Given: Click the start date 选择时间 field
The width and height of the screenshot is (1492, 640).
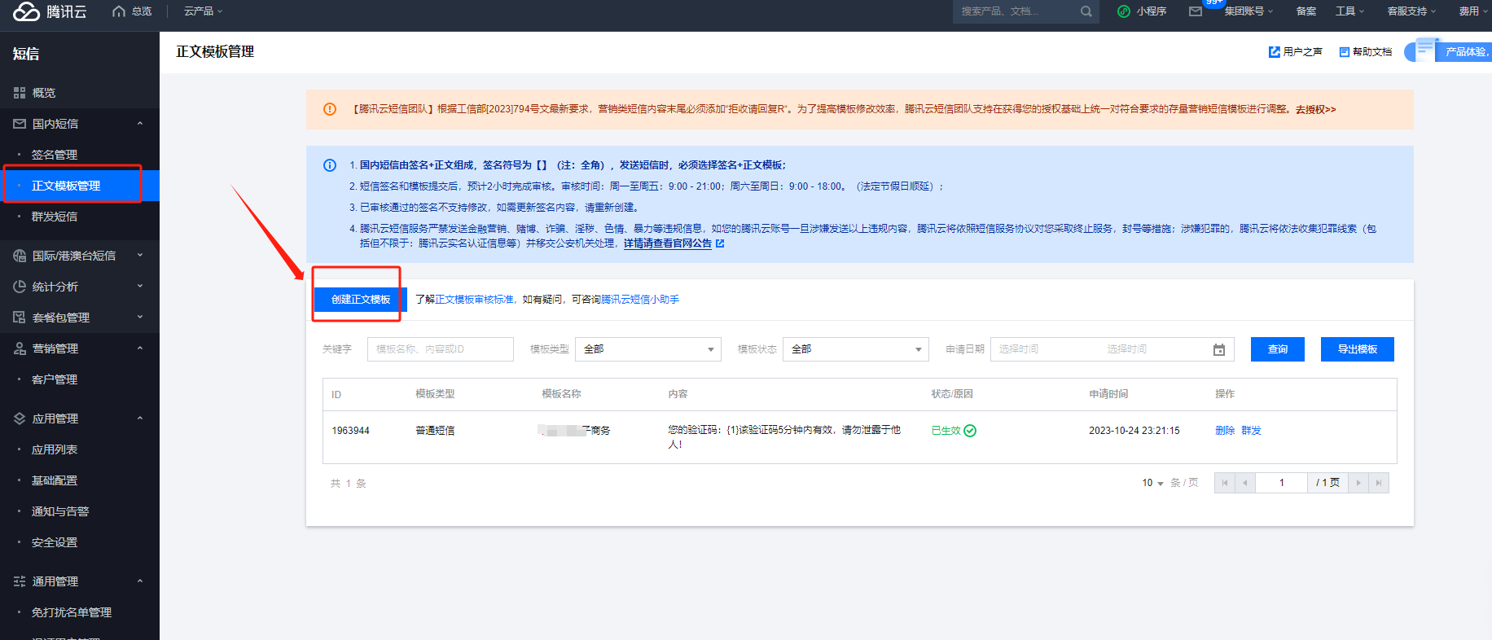Looking at the screenshot, I should coord(1019,349).
